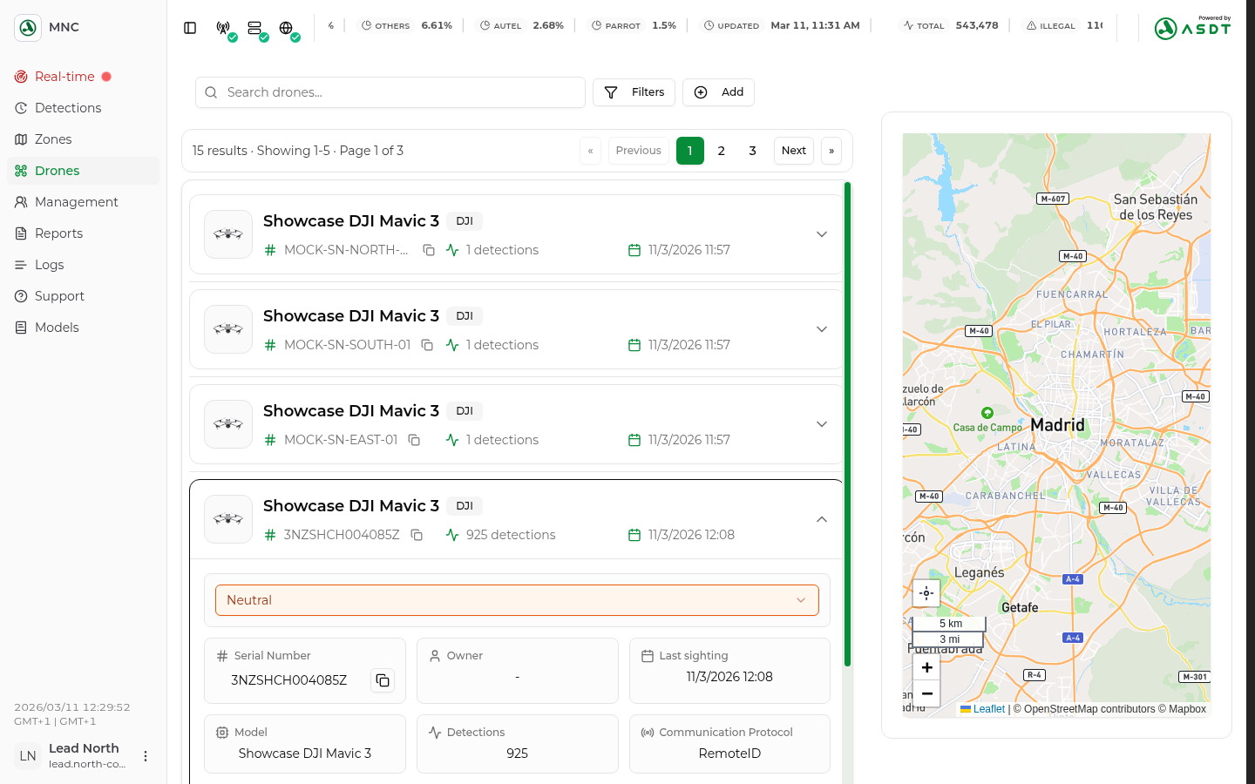This screenshot has height=784, width=1255.
Task: Click the Previous page button
Action: pyautogui.click(x=639, y=151)
